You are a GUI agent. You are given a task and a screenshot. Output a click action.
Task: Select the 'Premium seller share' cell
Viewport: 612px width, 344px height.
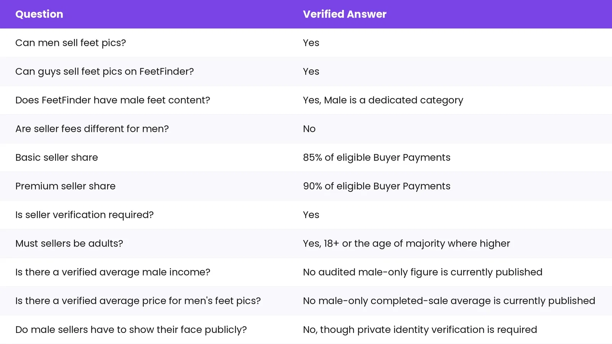(65, 186)
